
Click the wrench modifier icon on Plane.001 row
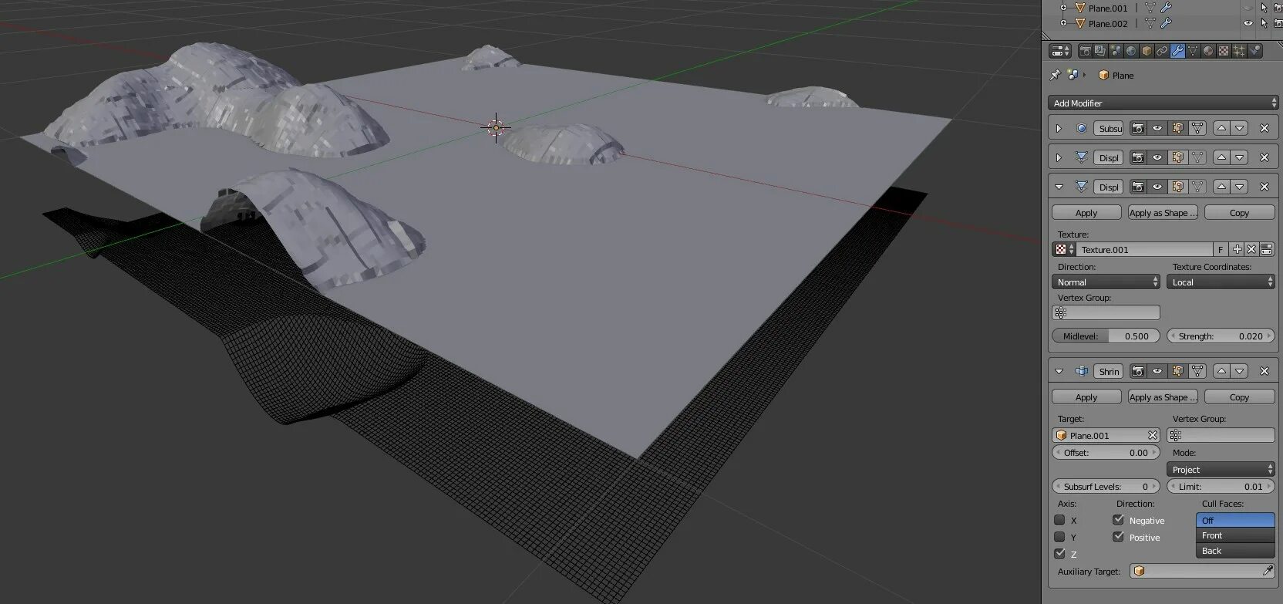click(1166, 8)
